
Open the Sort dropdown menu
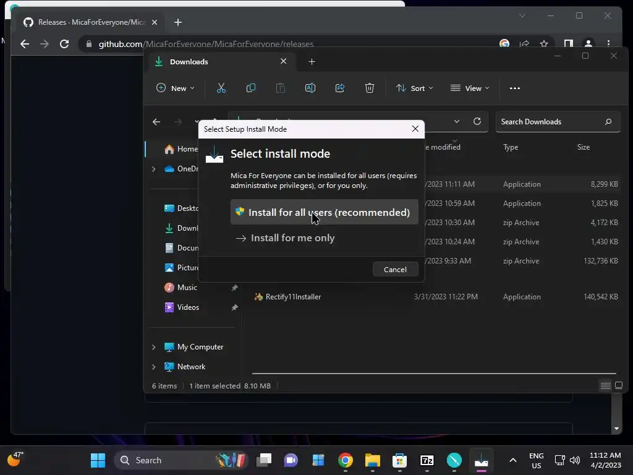(414, 88)
